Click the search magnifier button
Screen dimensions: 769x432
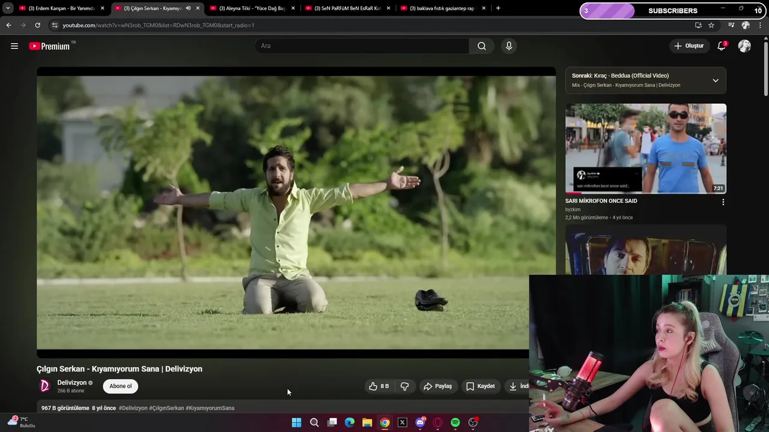(x=482, y=46)
